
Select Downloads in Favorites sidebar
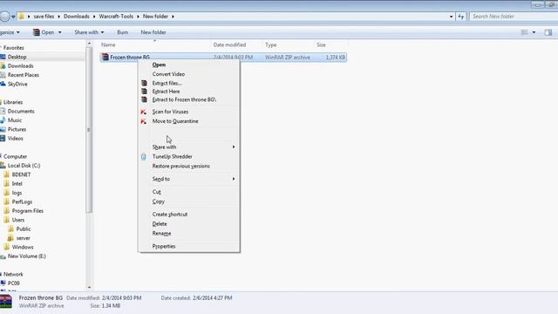(20, 66)
